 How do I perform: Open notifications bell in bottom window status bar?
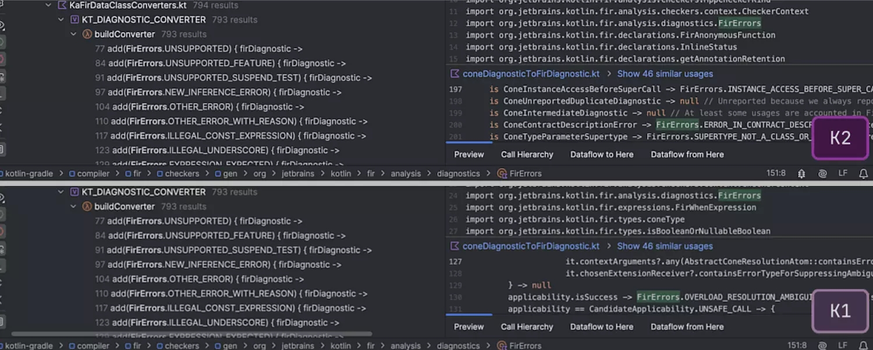pos(864,346)
